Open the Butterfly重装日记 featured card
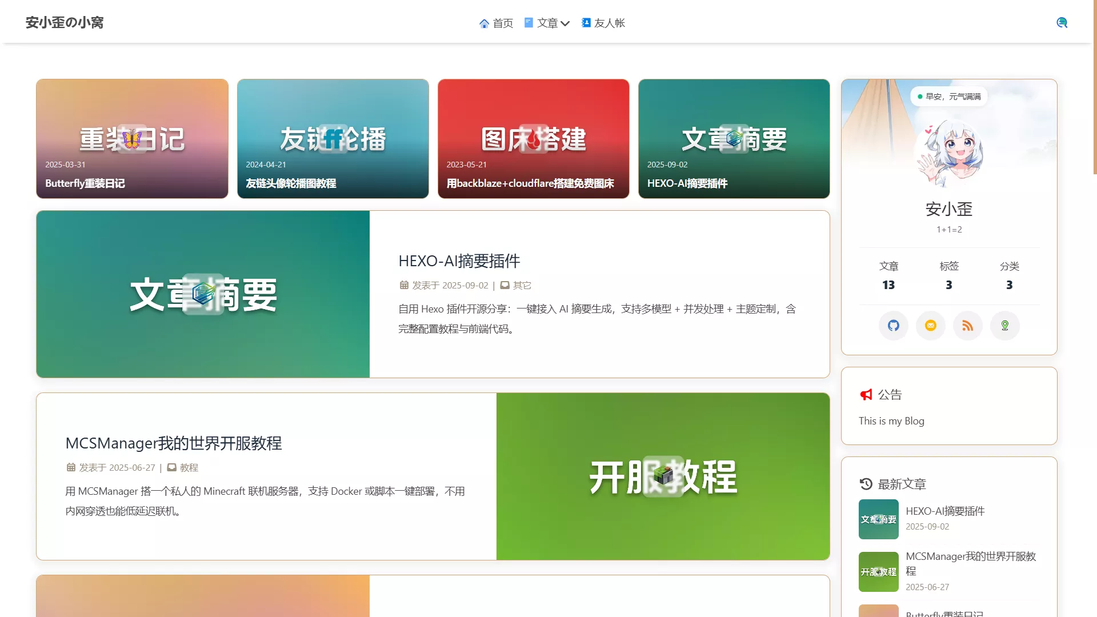 click(132, 139)
